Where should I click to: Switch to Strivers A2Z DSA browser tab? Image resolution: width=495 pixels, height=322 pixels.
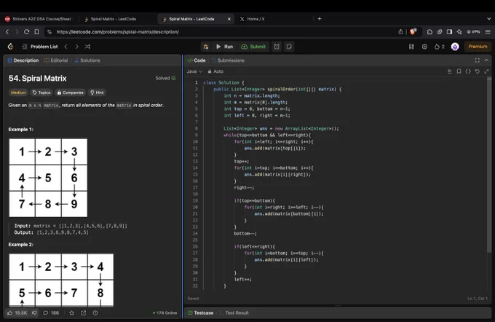point(39,19)
